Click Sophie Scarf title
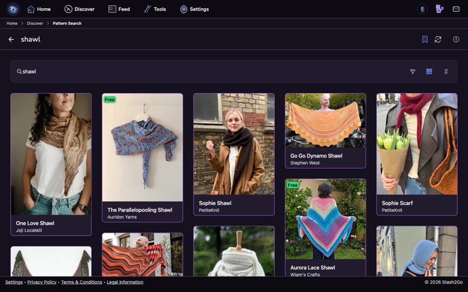 tap(397, 203)
